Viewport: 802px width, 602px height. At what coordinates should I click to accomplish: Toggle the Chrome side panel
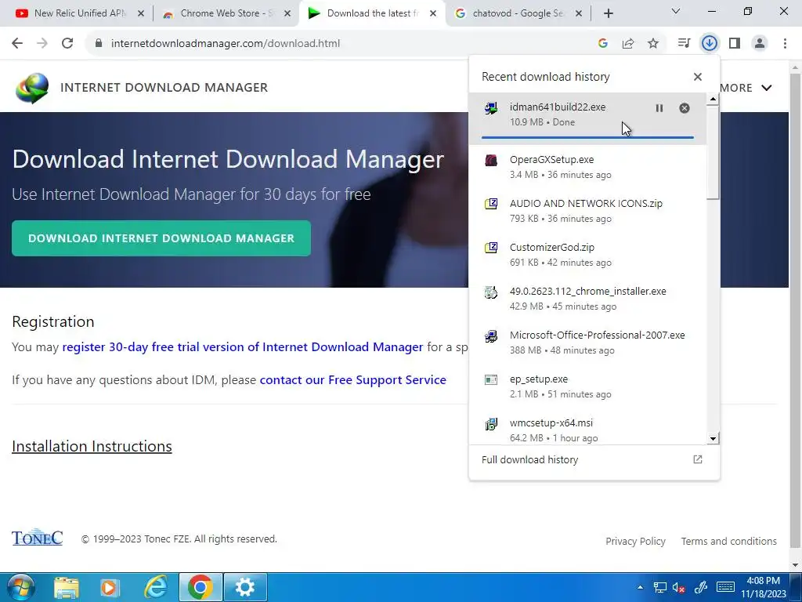point(735,43)
